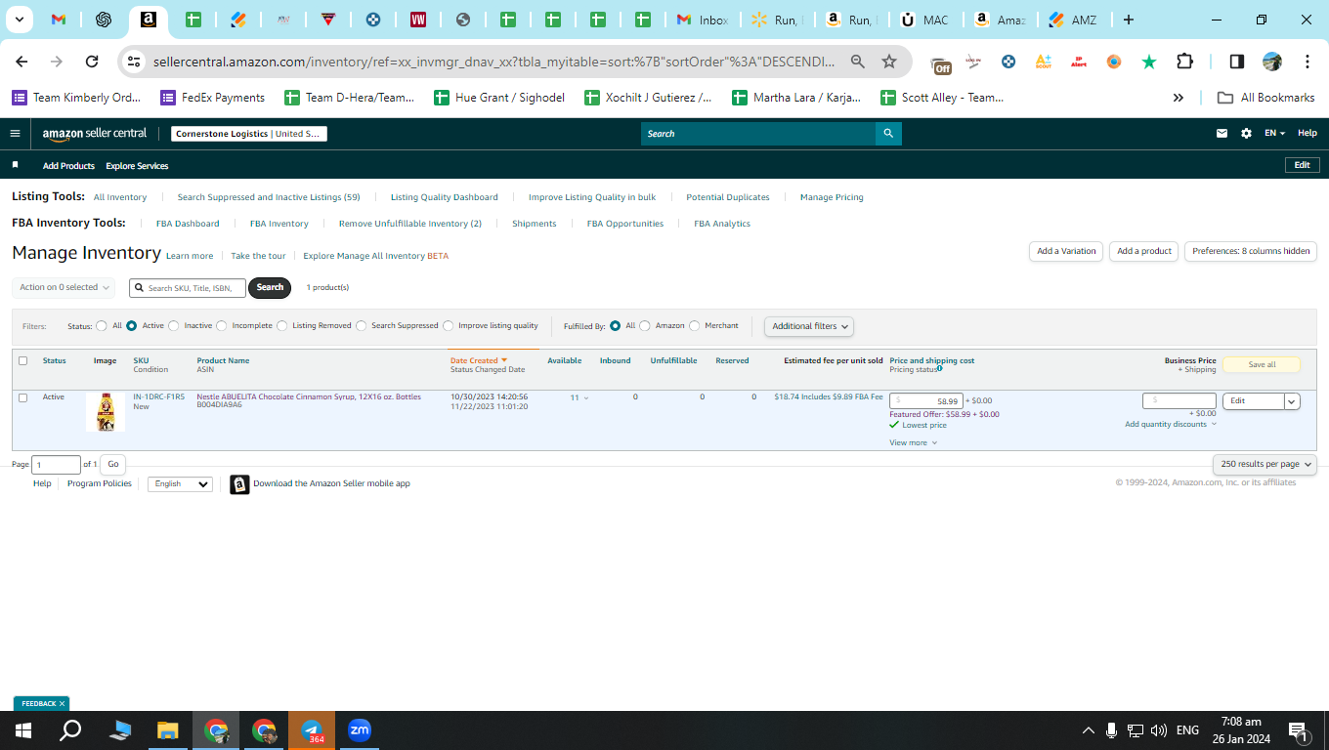Expand the Additional filters dropdown
The image size is (1329, 750).
[809, 326]
